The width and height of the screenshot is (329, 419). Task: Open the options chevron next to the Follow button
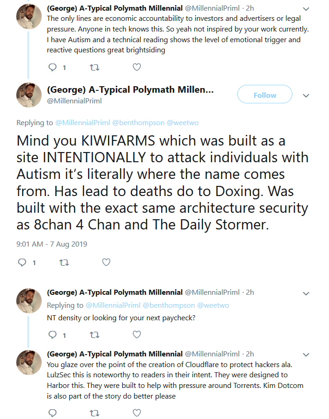coord(306,95)
